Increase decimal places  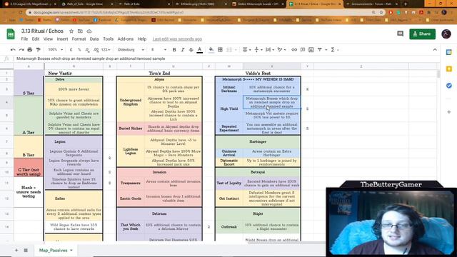coord(96,50)
